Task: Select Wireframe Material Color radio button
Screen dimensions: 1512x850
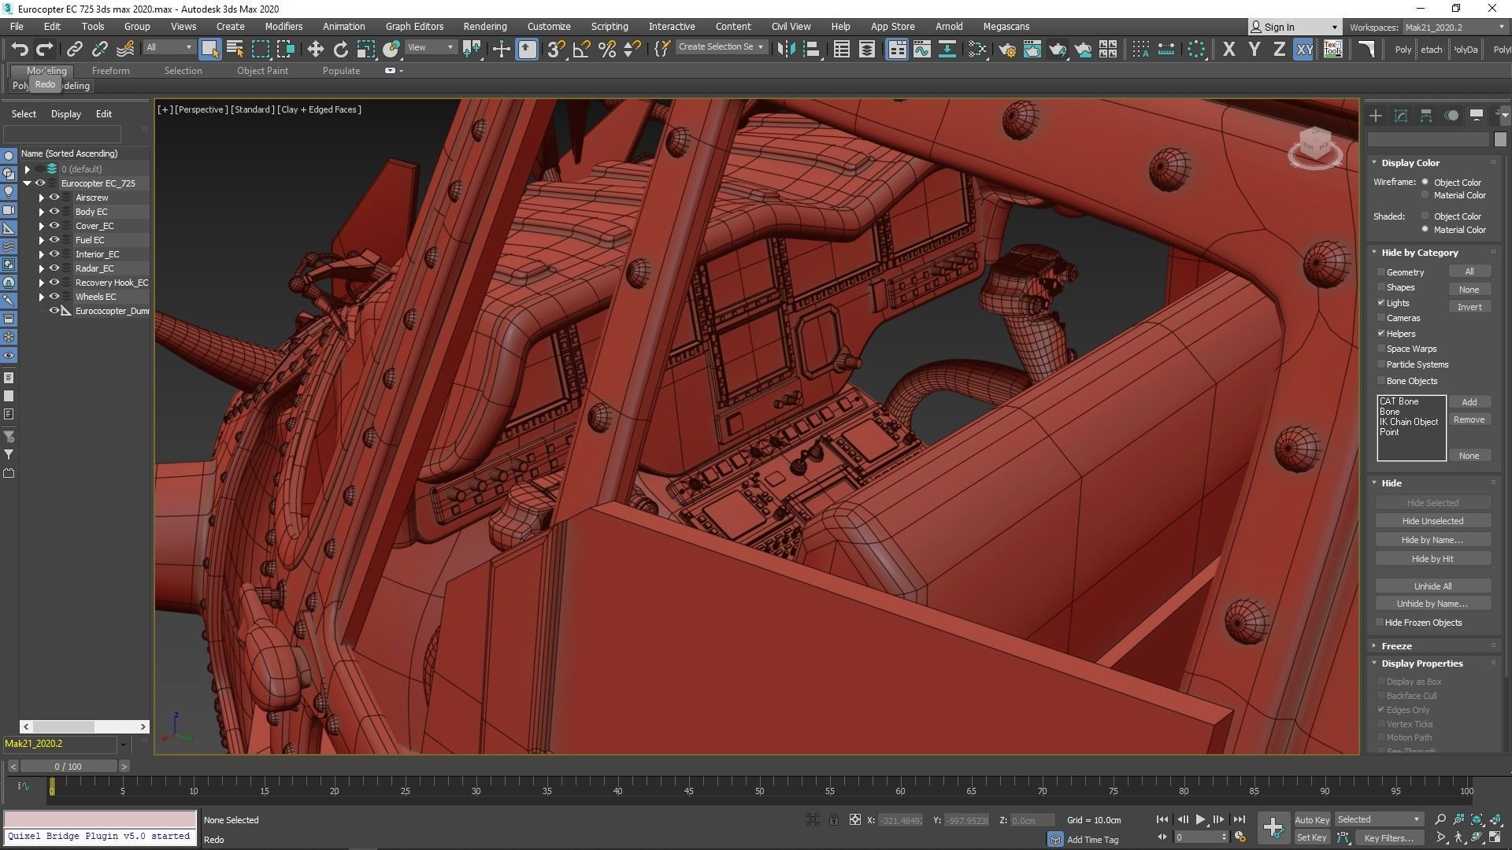Action: (x=1425, y=195)
